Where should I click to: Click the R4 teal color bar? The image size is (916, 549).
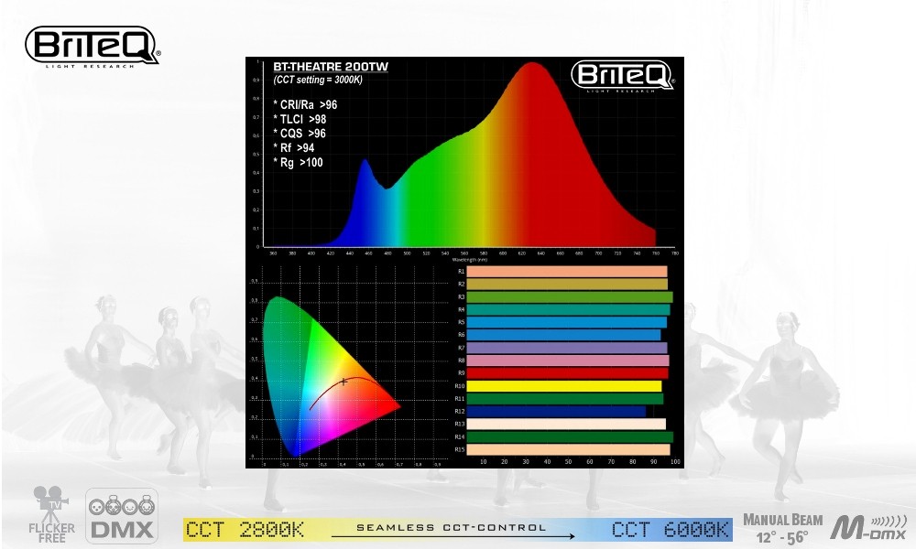[x=569, y=310]
